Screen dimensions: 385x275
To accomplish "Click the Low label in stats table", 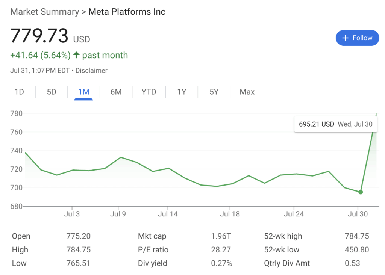I will point(19,263).
